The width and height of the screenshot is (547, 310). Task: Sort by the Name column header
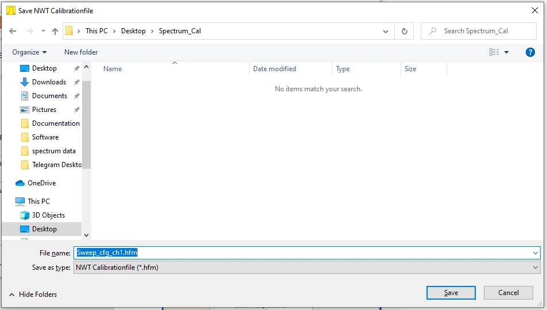(171, 69)
